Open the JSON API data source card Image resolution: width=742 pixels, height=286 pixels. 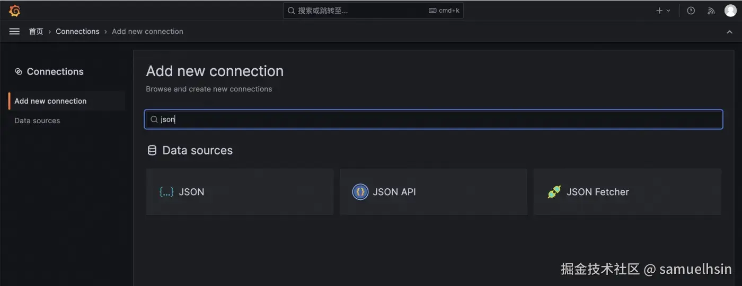pyautogui.click(x=434, y=192)
